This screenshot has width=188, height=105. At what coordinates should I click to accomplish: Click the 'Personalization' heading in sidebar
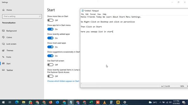[9, 23]
